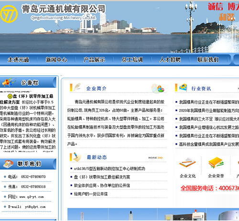Click the E-mail address yt@qdyt.com
Viewport: 239px width, 221px height.
pyautogui.click(x=35, y=207)
